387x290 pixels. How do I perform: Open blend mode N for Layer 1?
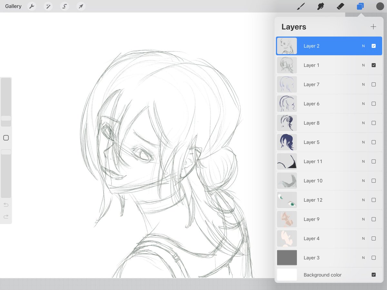tap(363, 65)
